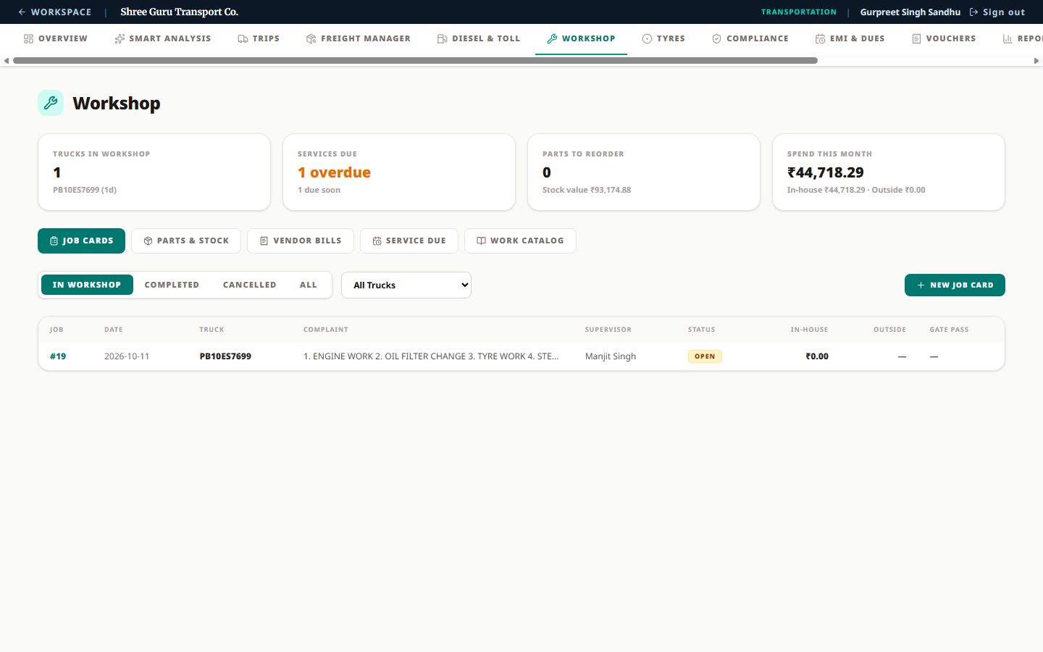Click supervisor Manjit Singh
The image size is (1043, 652).
[611, 356]
